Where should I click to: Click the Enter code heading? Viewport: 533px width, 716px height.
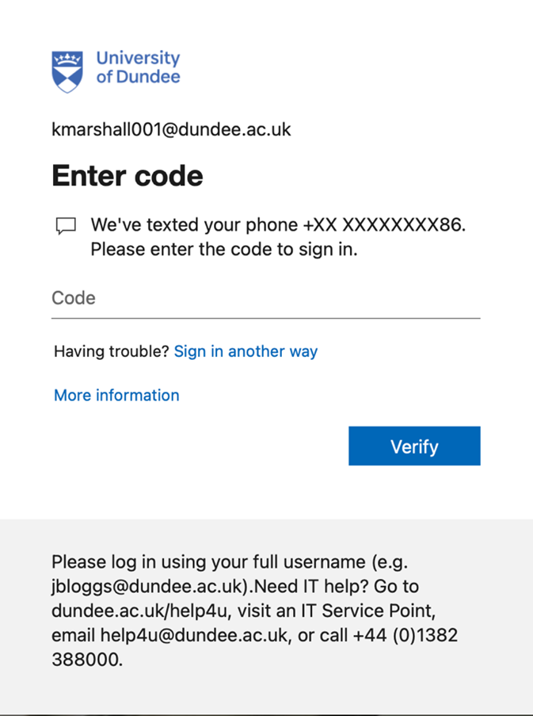click(128, 175)
